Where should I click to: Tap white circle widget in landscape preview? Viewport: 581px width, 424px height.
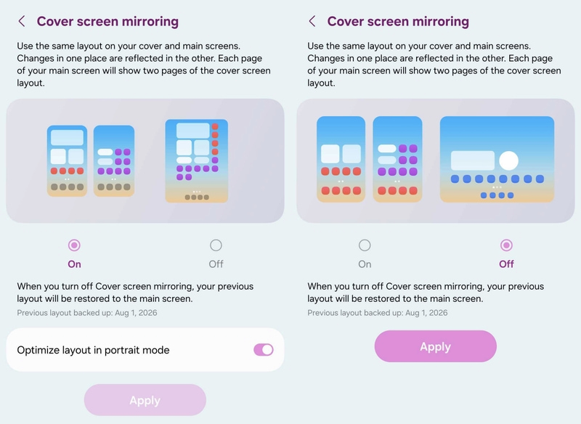pyautogui.click(x=508, y=160)
